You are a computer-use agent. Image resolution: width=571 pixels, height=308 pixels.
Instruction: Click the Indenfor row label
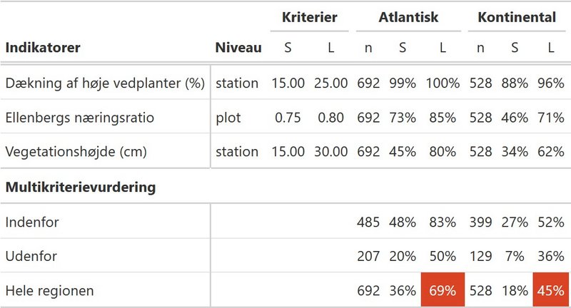click(32, 222)
